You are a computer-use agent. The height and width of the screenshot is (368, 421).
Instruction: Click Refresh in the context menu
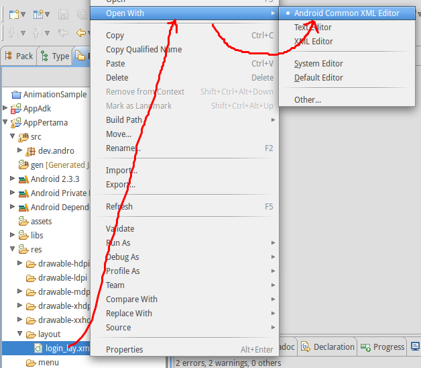tap(184, 207)
